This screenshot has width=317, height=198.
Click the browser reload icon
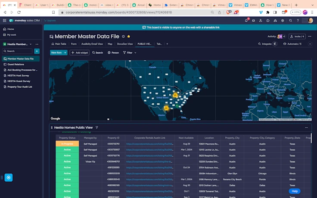(x=19, y=12)
